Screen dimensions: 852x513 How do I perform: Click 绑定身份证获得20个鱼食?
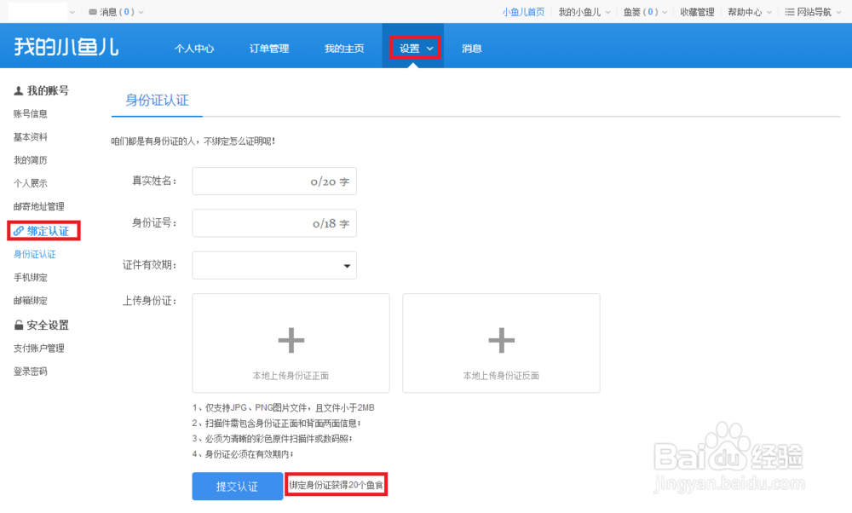(337, 484)
